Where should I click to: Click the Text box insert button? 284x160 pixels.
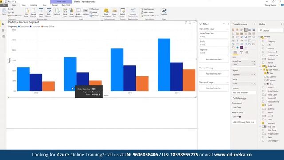pyautogui.click(x=94, y=9)
